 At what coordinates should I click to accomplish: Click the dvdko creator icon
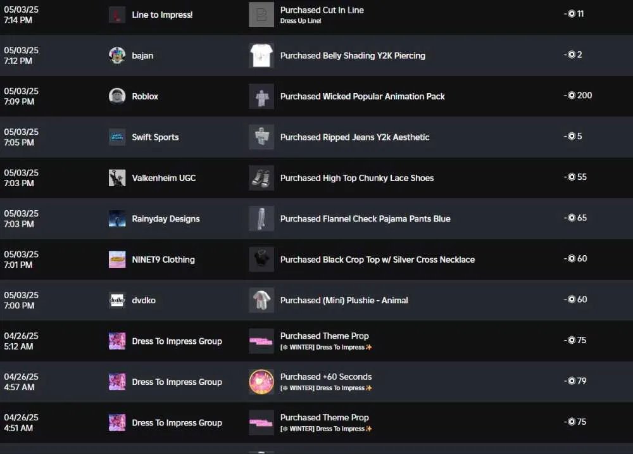click(x=117, y=300)
